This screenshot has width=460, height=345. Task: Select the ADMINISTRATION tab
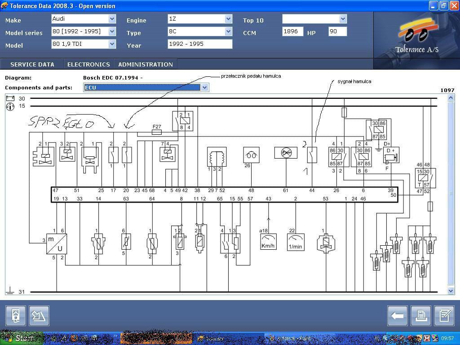pos(146,64)
